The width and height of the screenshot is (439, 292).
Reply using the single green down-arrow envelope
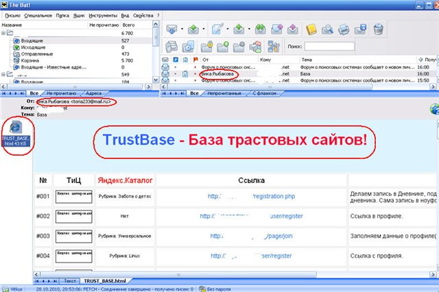239,29
